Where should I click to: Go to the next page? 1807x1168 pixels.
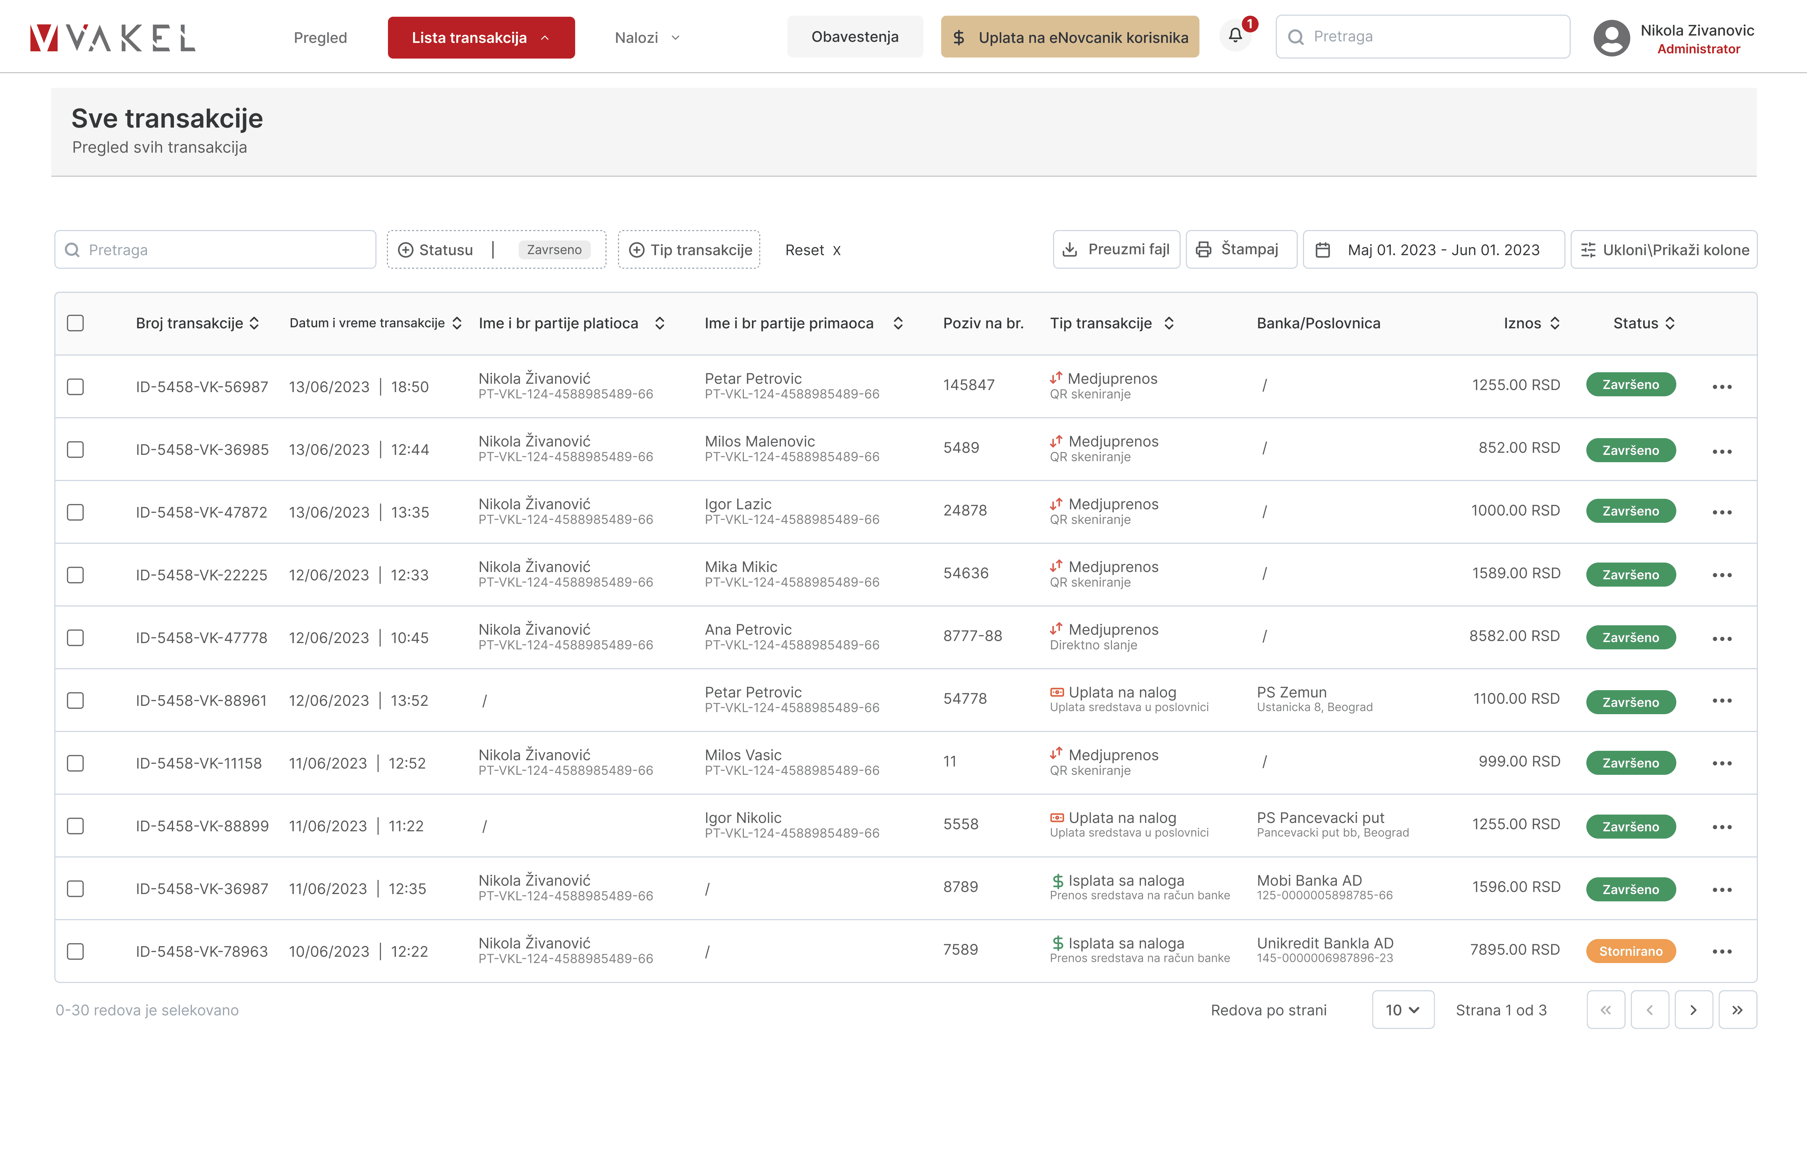[1693, 1009]
